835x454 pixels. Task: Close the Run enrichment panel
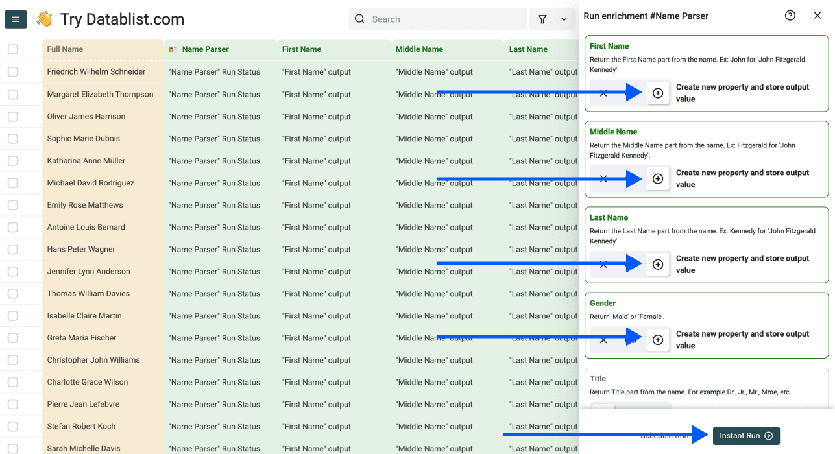817,15
